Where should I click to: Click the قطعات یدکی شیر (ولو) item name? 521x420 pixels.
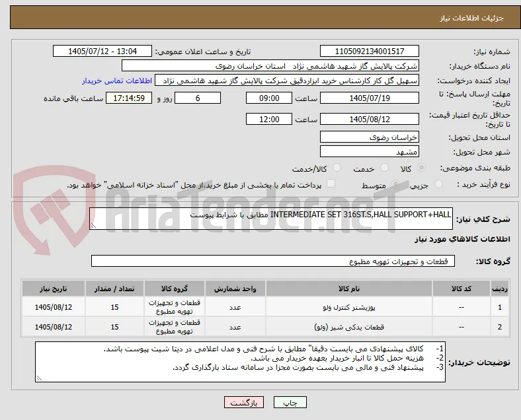(349, 327)
